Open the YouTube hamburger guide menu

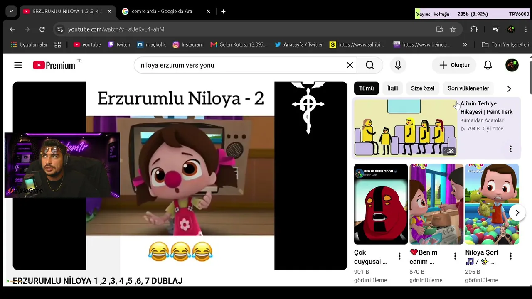point(18,65)
